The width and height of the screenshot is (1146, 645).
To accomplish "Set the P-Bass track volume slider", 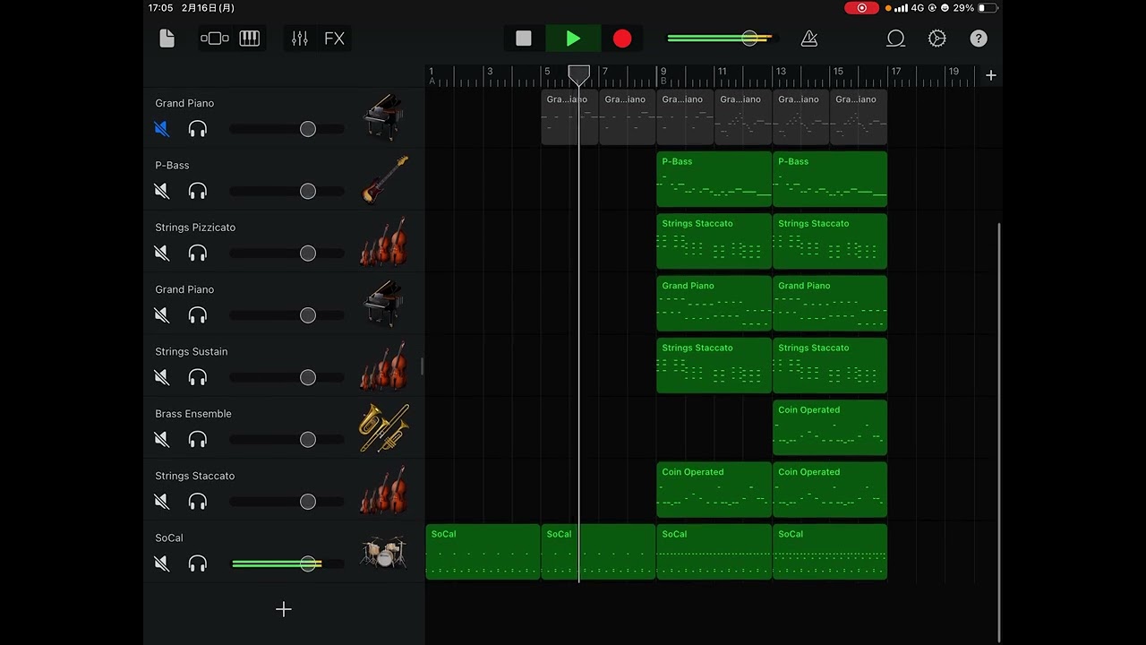I will (286, 191).
